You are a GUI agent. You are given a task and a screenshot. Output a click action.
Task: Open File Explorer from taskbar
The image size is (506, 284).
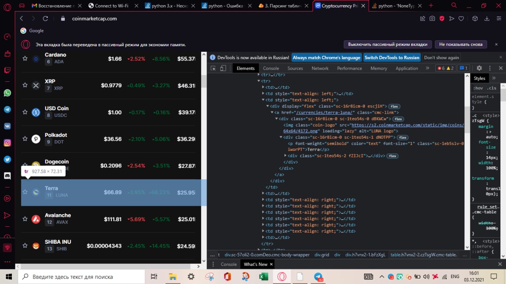tap(173, 276)
